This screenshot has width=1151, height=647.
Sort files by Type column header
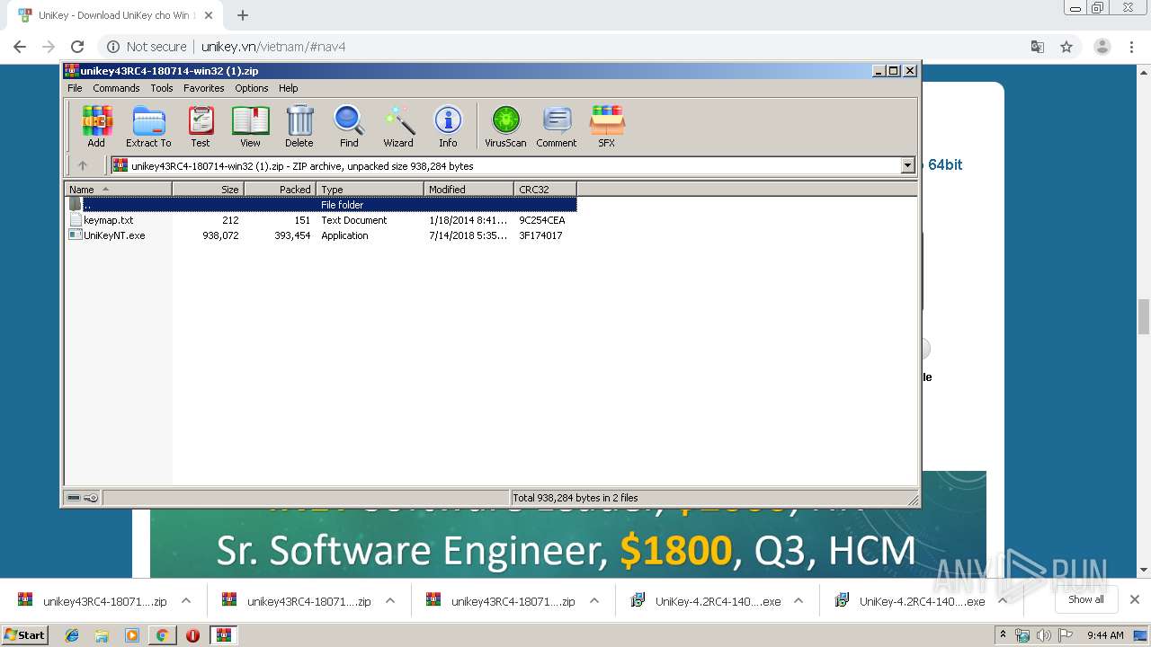pos(370,189)
